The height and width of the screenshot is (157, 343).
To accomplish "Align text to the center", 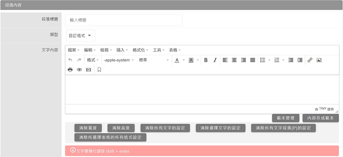I will pyautogui.click(x=234, y=60).
